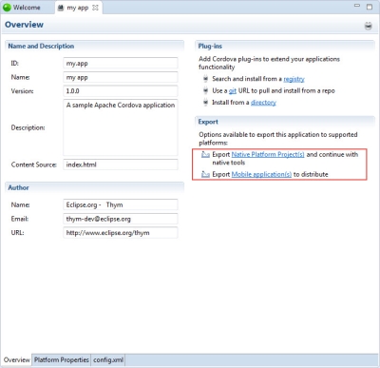Screen dimensions: 380x368
Task: Click the Author Name field Eclipse.org - Thym
Action: click(121, 204)
